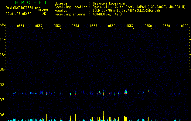
Task: Click the 1.1 kHz axis label
Action: 2,39
